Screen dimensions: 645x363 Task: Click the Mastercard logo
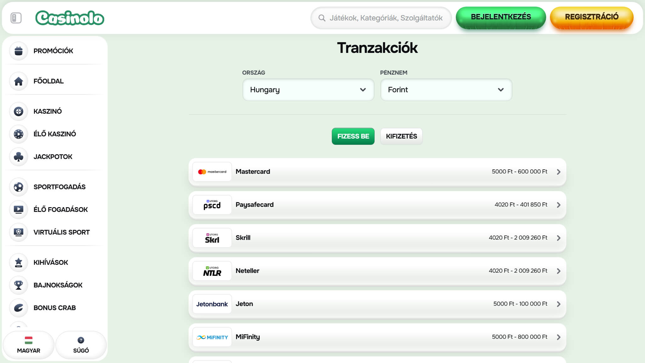tap(212, 172)
